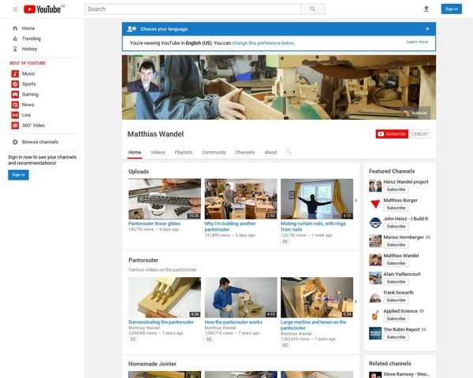Open the Live category icon
The image size is (473, 378).
click(x=15, y=115)
